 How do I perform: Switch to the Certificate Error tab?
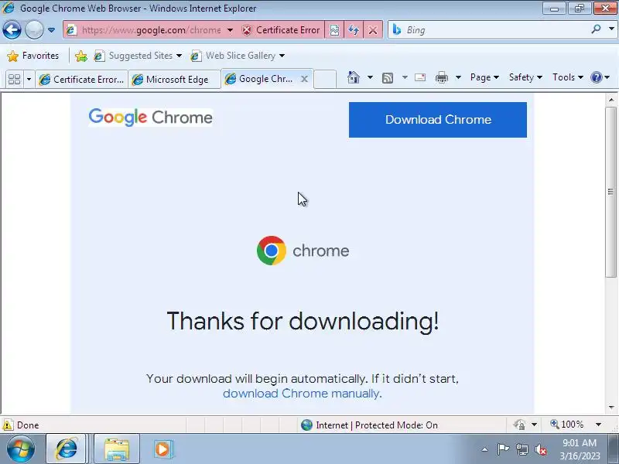pos(81,80)
